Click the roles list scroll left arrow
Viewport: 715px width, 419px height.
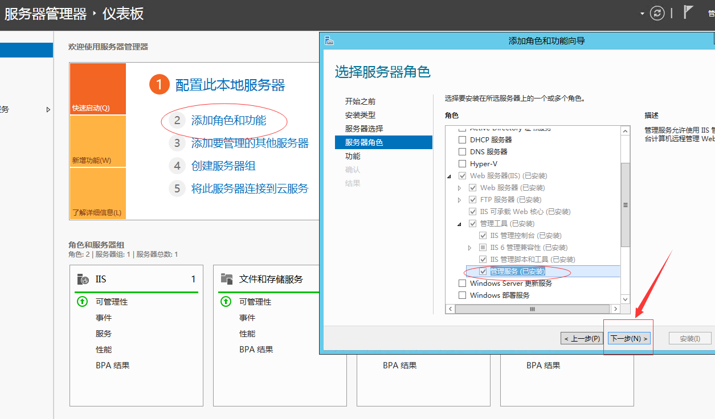[x=450, y=309]
